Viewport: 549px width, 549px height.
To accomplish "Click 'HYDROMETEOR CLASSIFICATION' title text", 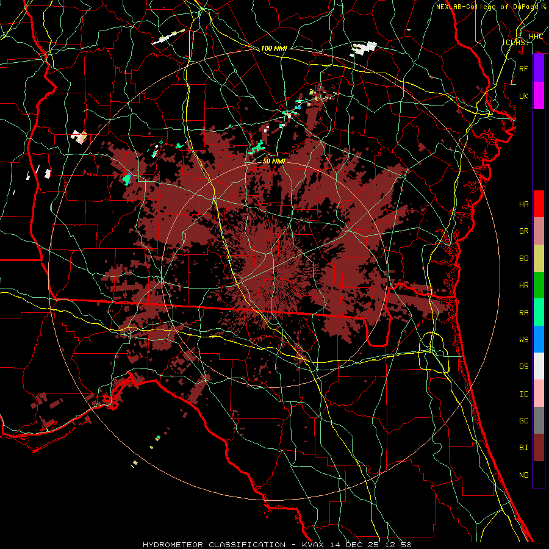I will click(x=214, y=545).
